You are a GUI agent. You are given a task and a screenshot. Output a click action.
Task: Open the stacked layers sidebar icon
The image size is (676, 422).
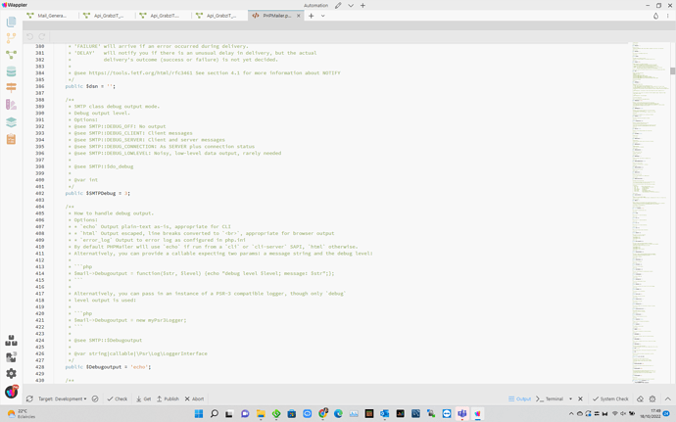pyautogui.click(x=11, y=122)
